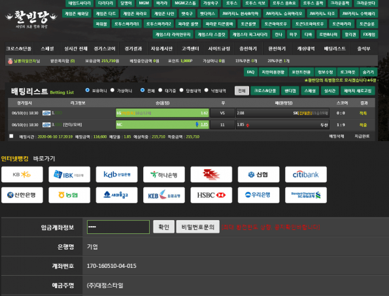Focus the 입금계좌정보 password field

pyautogui.click(x=118, y=227)
